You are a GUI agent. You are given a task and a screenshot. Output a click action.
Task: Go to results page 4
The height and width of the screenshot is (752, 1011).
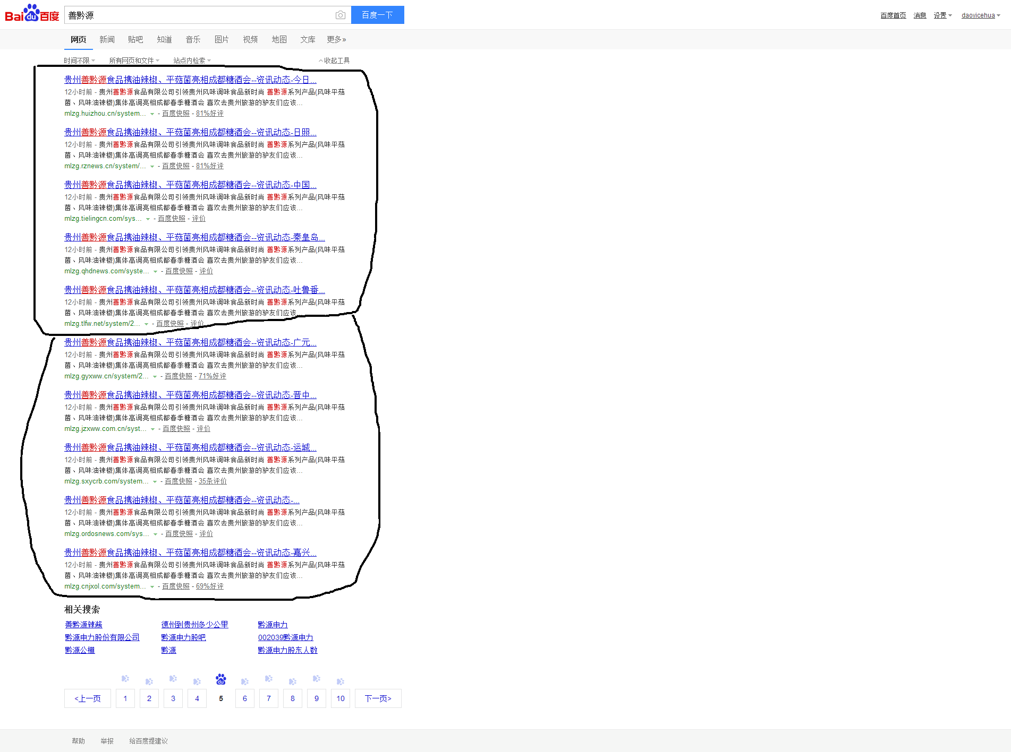click(x=197, y=698)
